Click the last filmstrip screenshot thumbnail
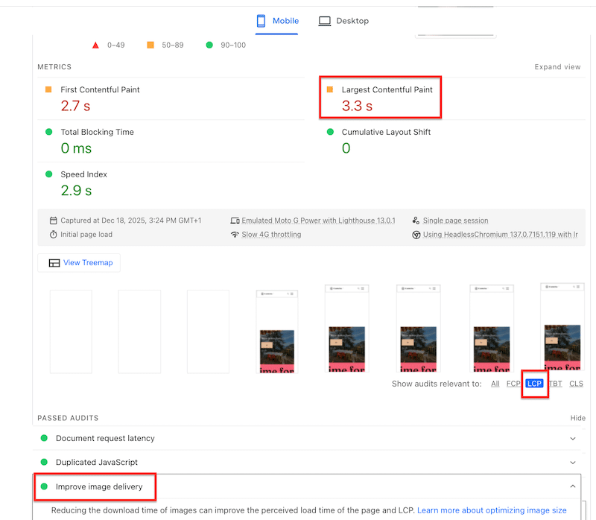 pos(562,328)
